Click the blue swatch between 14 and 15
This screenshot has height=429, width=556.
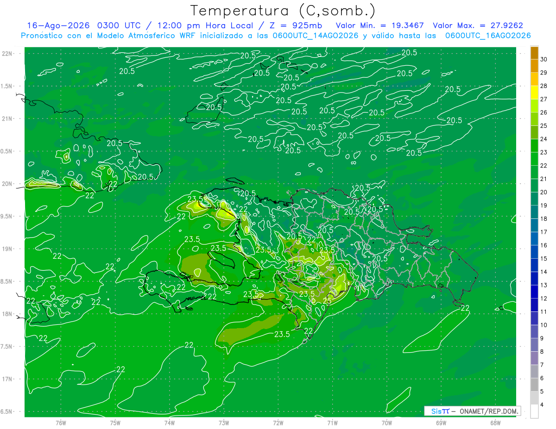pos(534,265)
